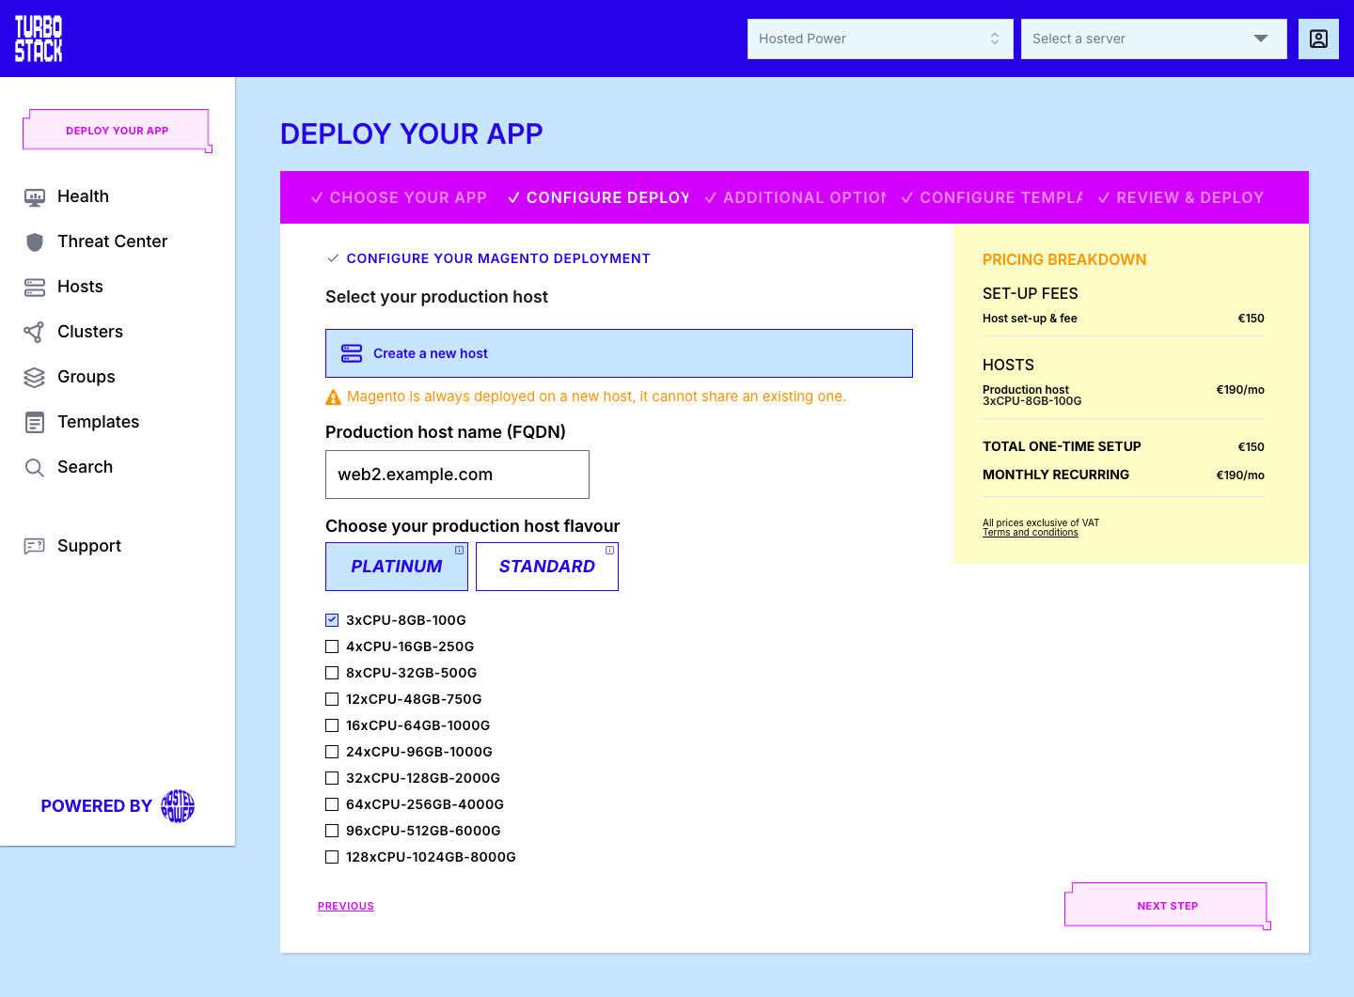Open the Terms and conditions link
The image size is (1354, 997).
click(1031, 533)
